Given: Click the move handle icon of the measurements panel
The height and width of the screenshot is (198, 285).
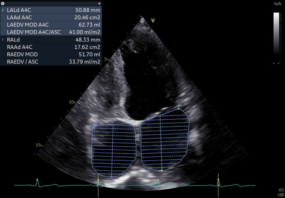Looking at the screenshot, I should [99, 3].
